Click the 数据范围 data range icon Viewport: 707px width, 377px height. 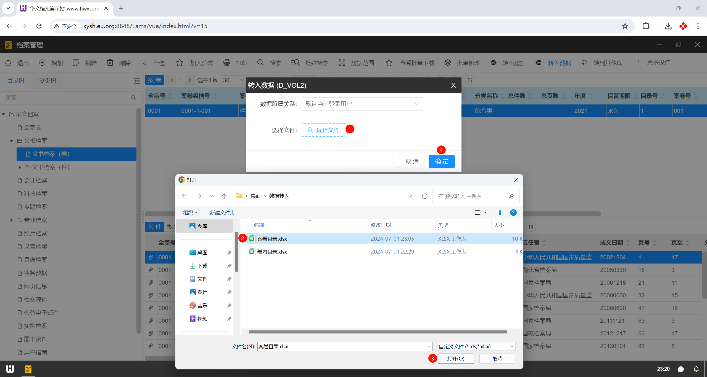342,63
